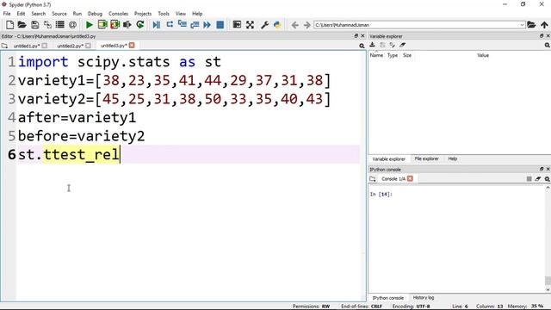
Task: Go forward with the right arrow icon
Action: (x=306, y=25)
